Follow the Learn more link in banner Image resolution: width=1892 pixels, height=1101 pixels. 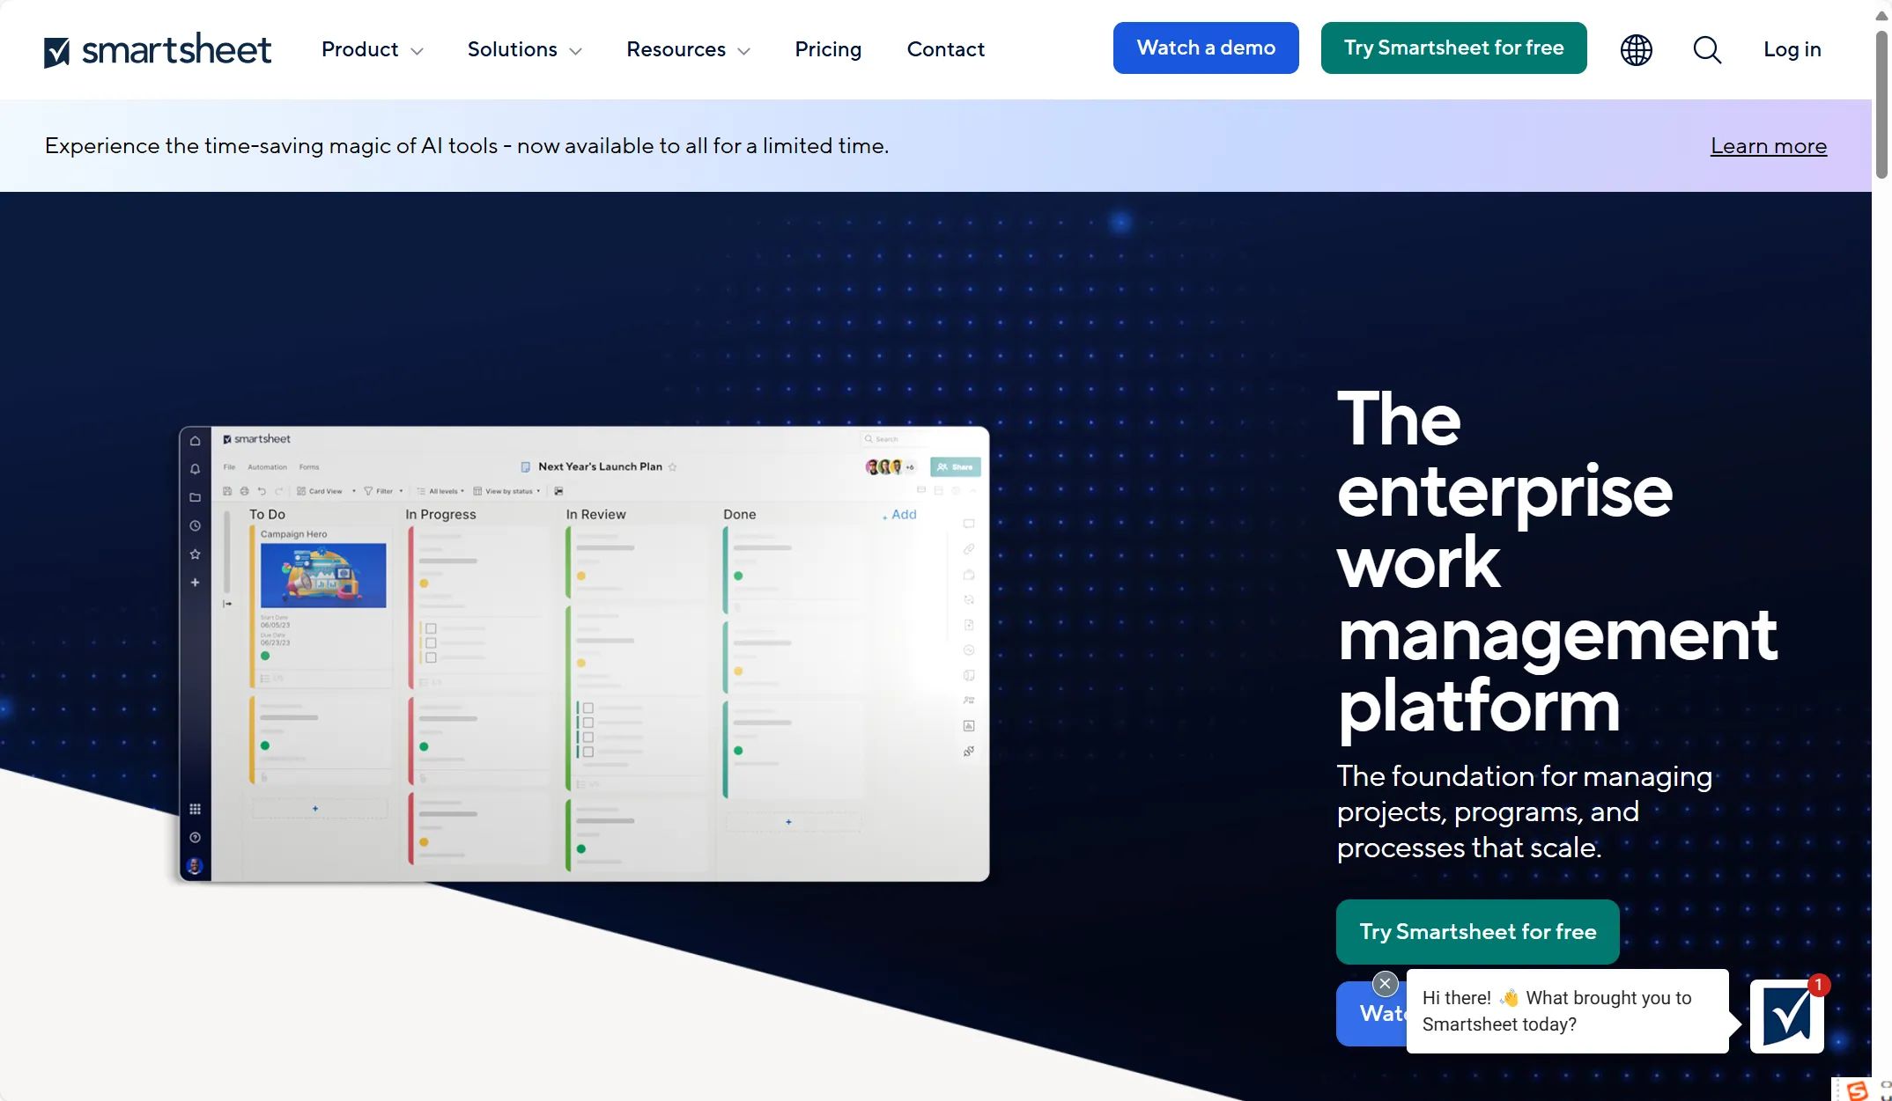tap(1768, 146)
